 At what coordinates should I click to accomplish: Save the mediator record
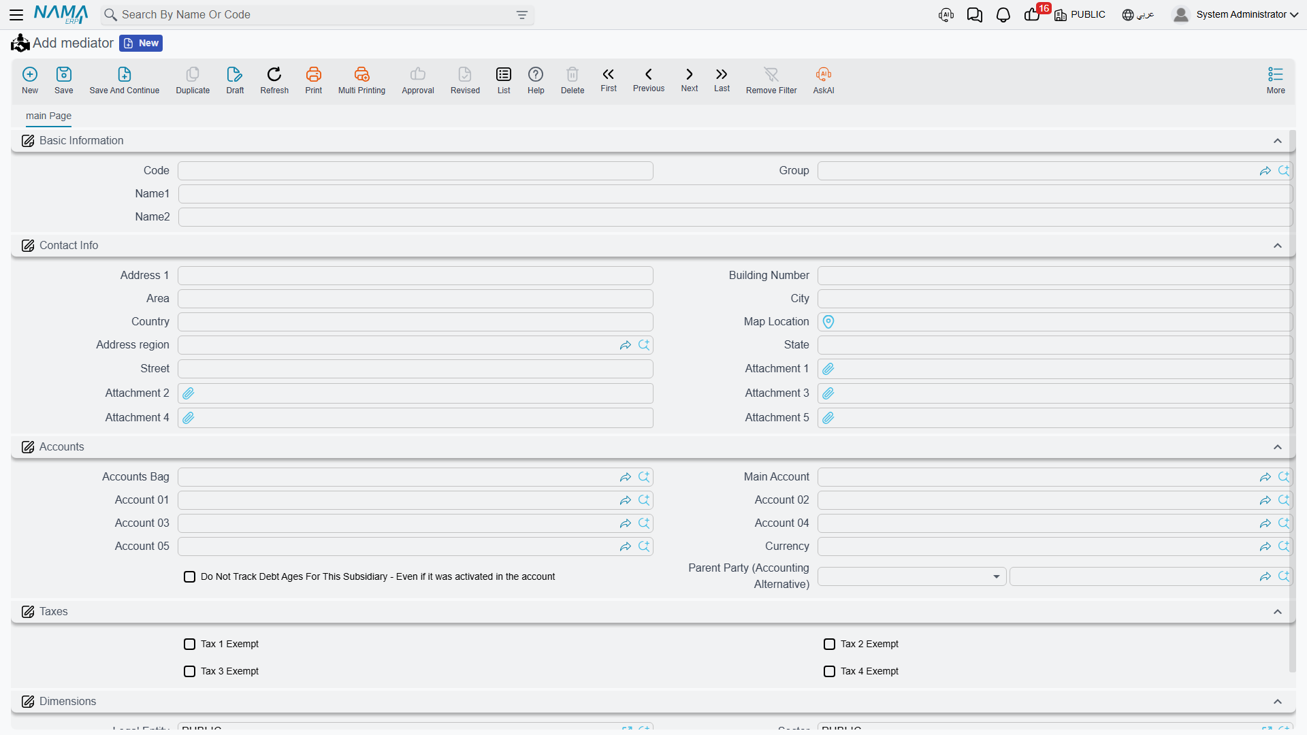(x=64, y=80)
